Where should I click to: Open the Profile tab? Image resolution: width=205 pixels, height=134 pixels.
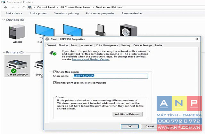click(158, 45)
